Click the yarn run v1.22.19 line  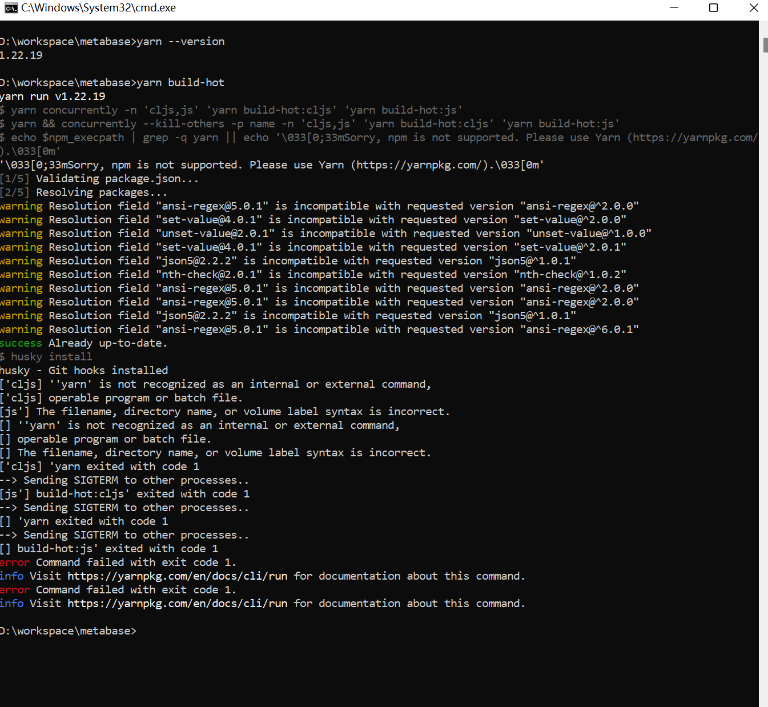[x=53, y=96]
